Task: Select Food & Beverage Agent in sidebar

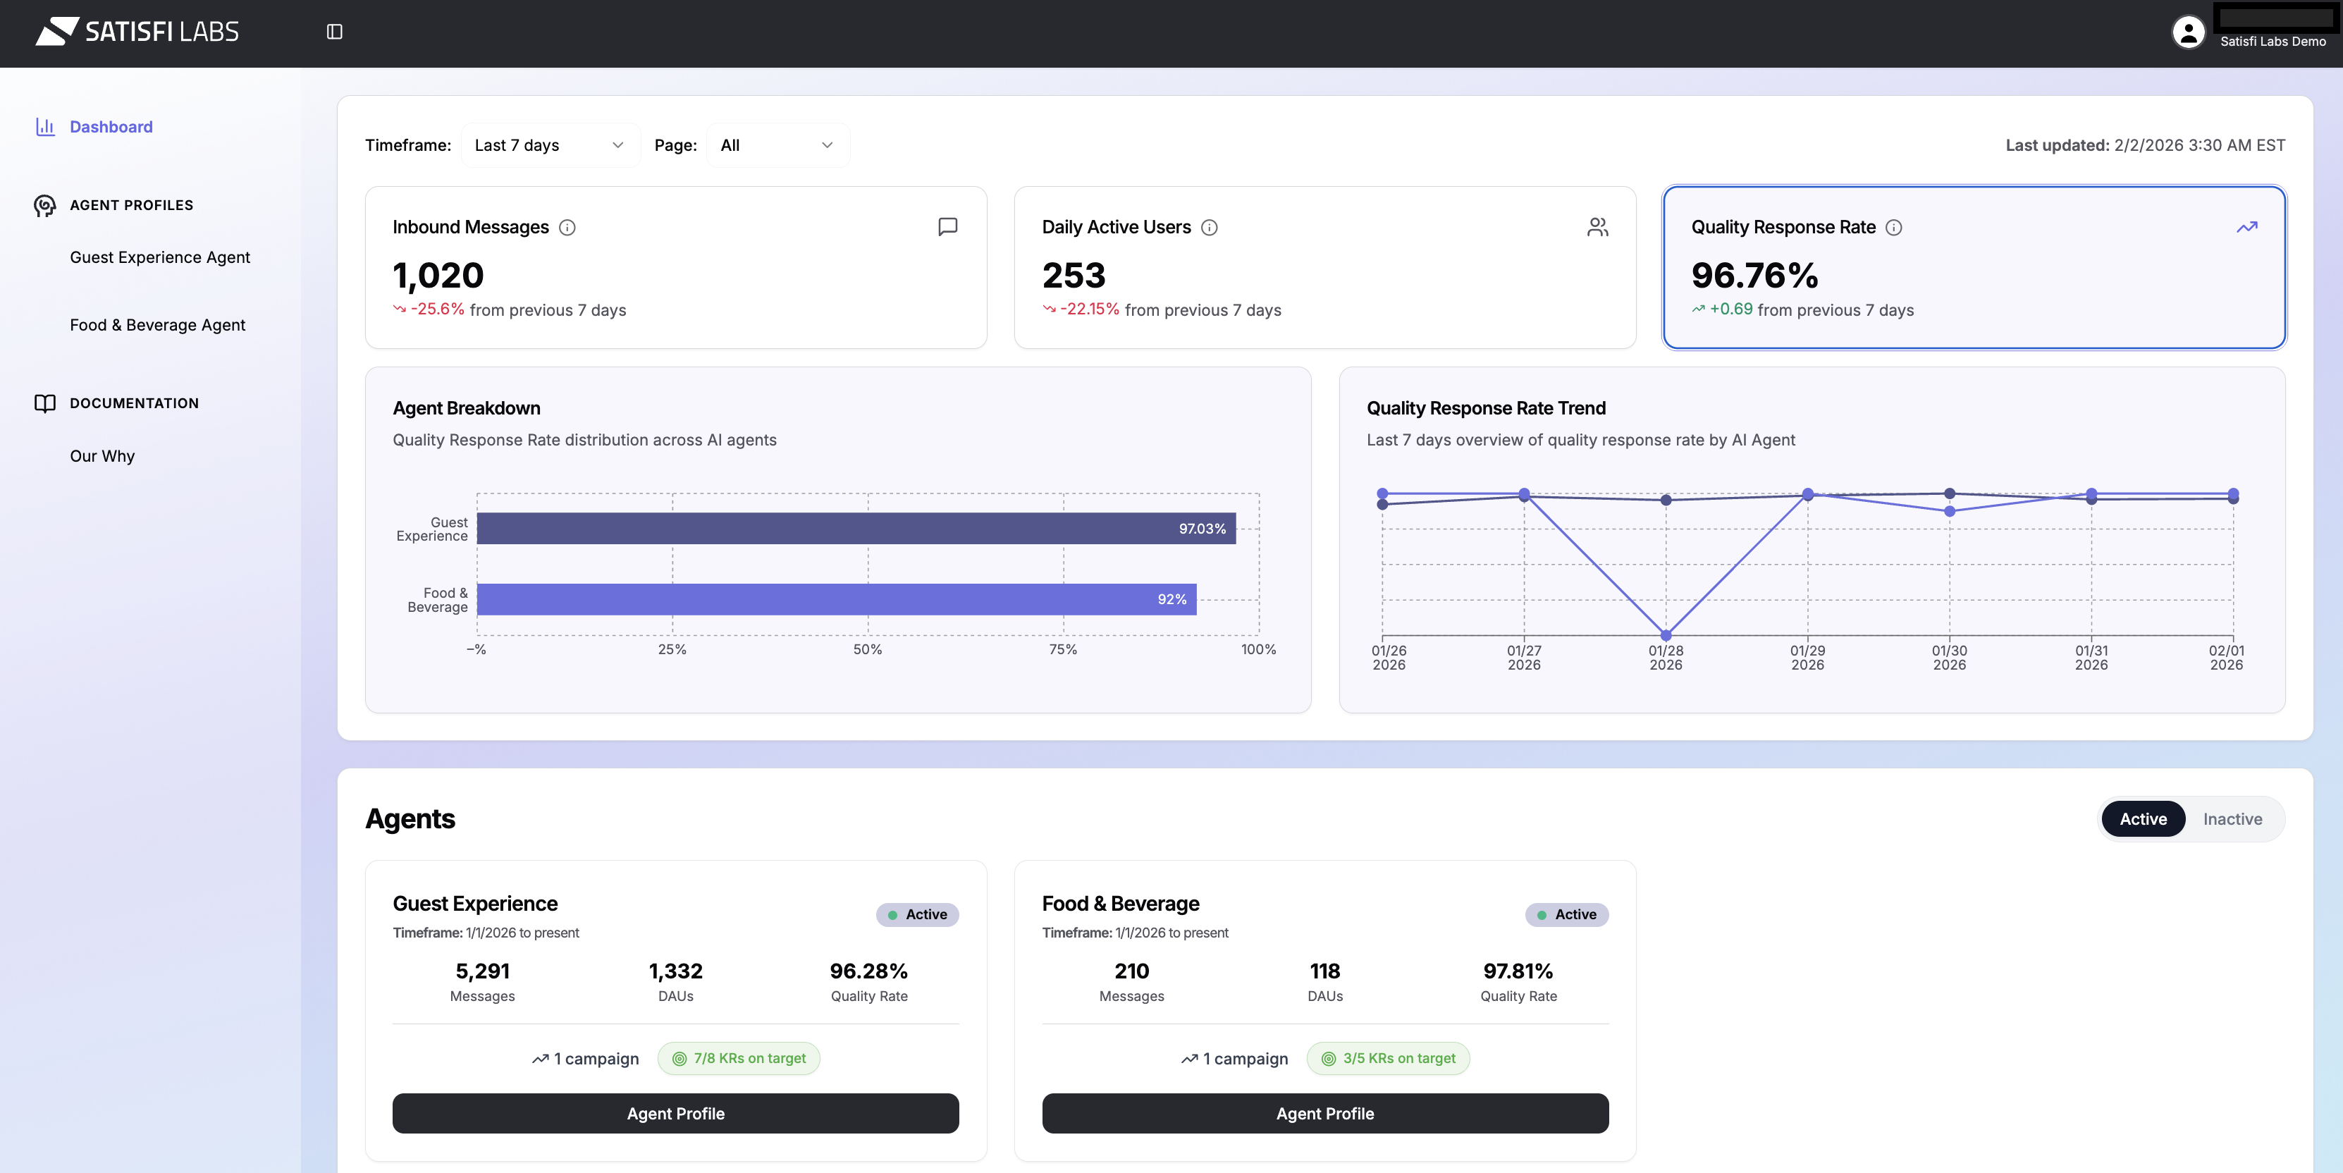Action: 157,325
